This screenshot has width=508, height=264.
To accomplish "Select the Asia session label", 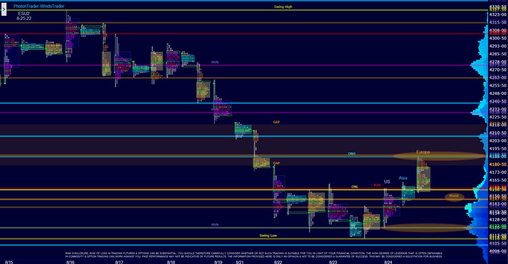I will click(x=403, y=178).
